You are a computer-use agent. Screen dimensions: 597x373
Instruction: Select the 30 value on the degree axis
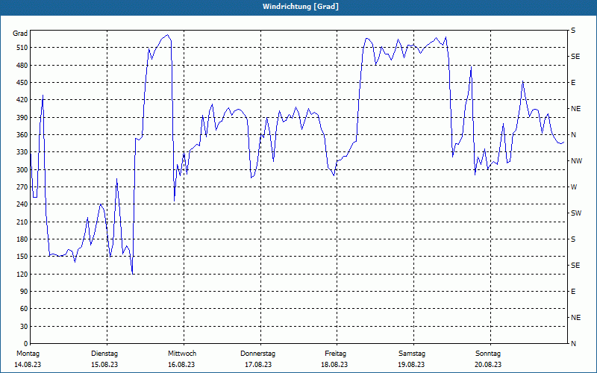coord(24,326)
